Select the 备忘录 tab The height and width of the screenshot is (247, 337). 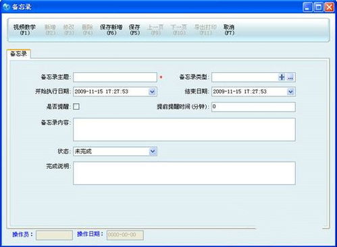[18, 54]
